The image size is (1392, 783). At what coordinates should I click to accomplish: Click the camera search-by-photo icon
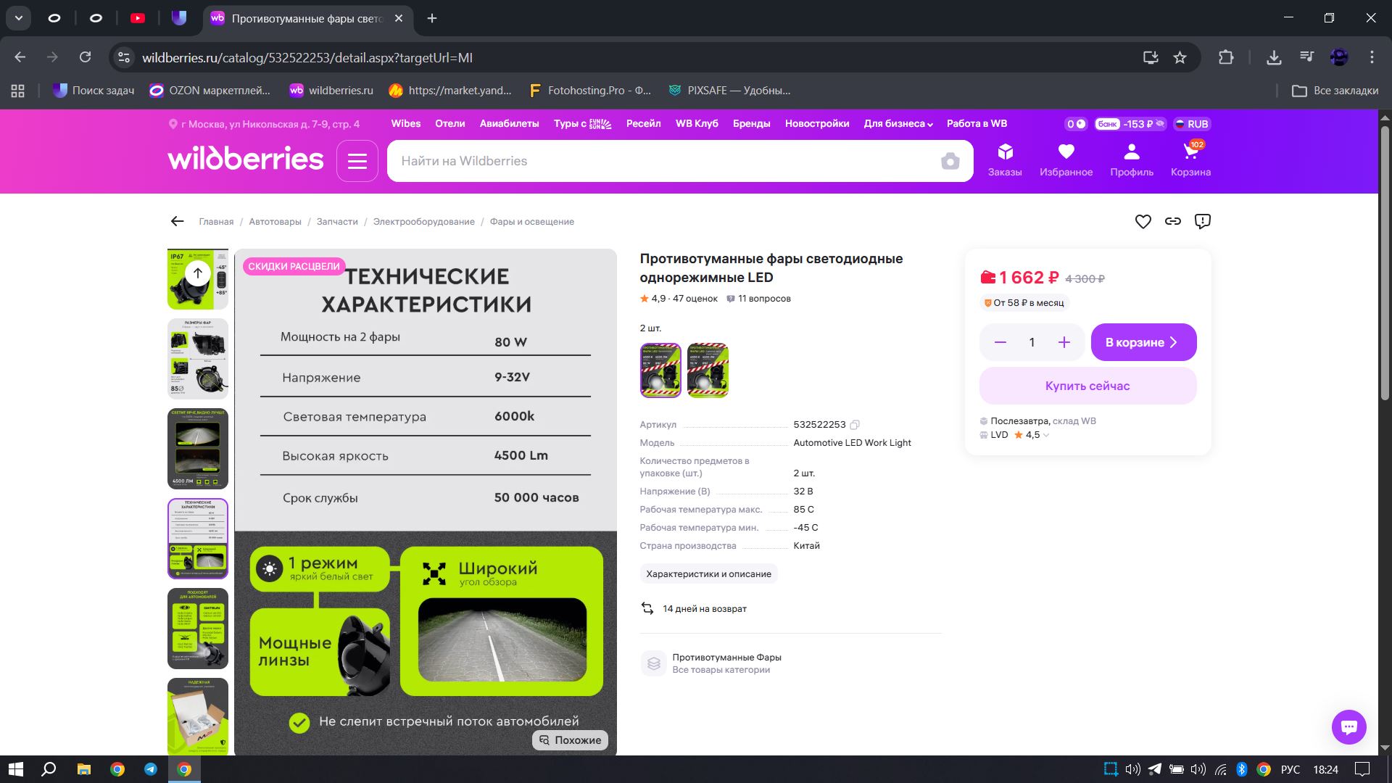950,161
